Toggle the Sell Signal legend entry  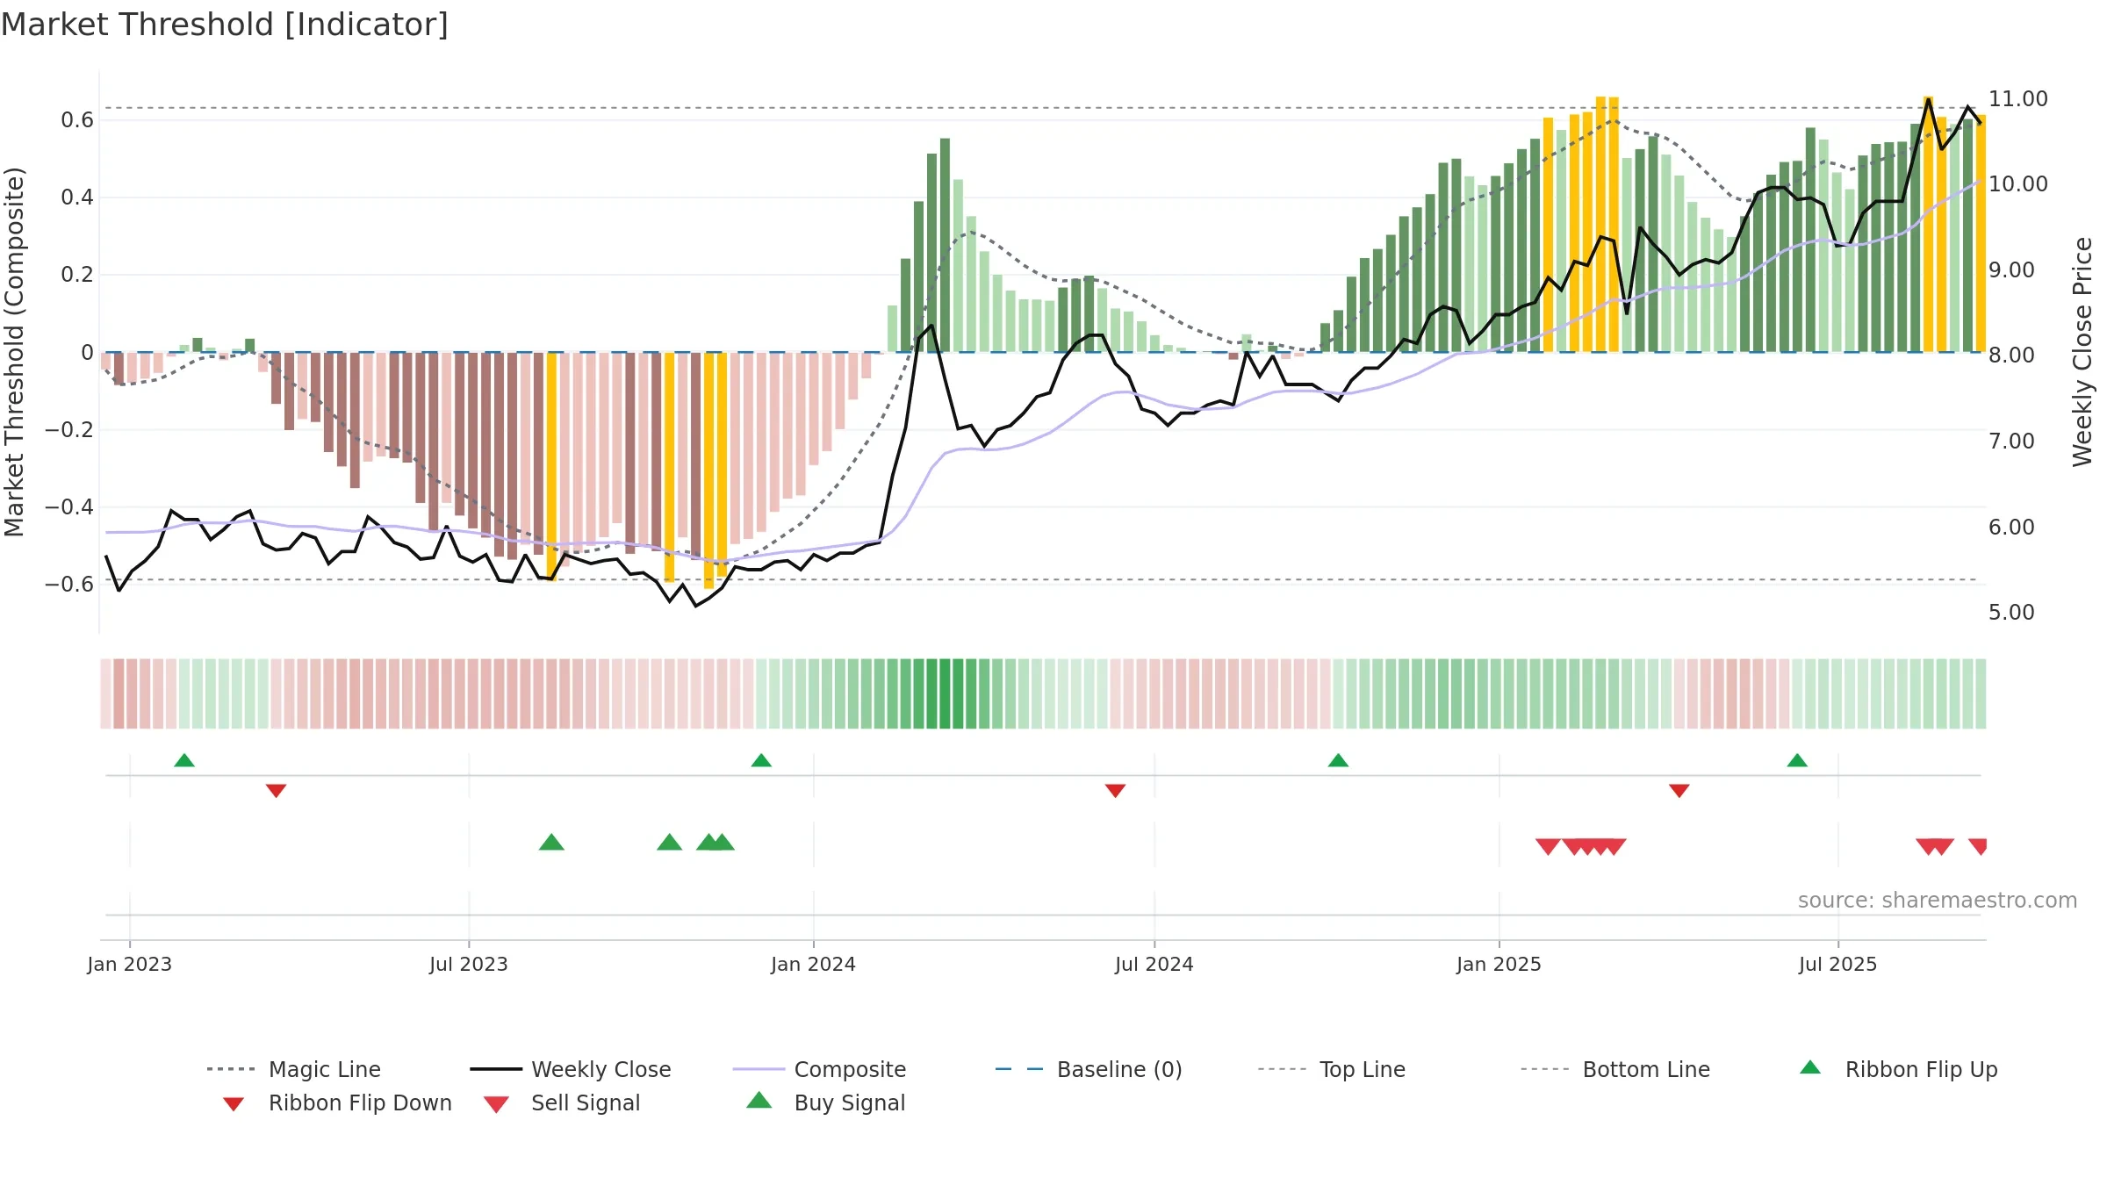click(562, 1102)
